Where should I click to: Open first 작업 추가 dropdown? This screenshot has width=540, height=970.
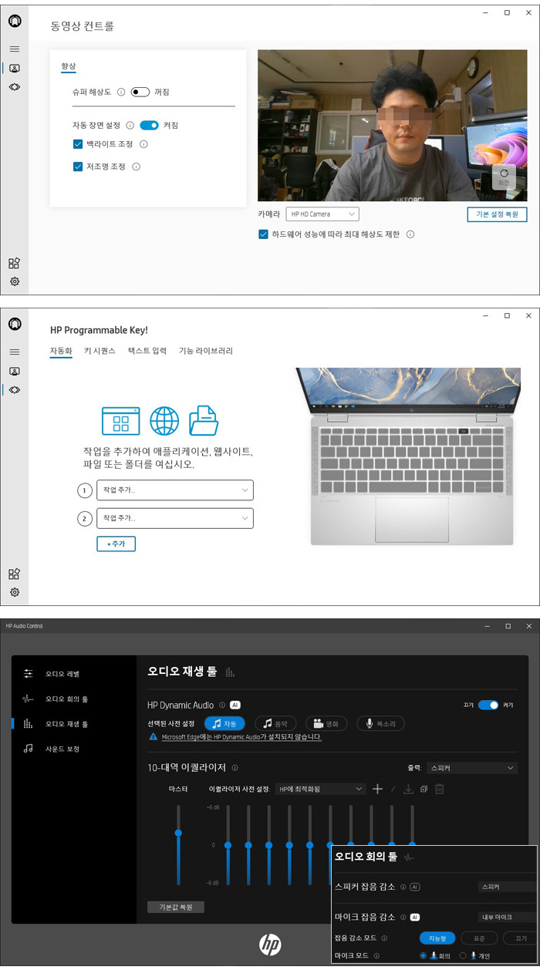coord(175,490)
